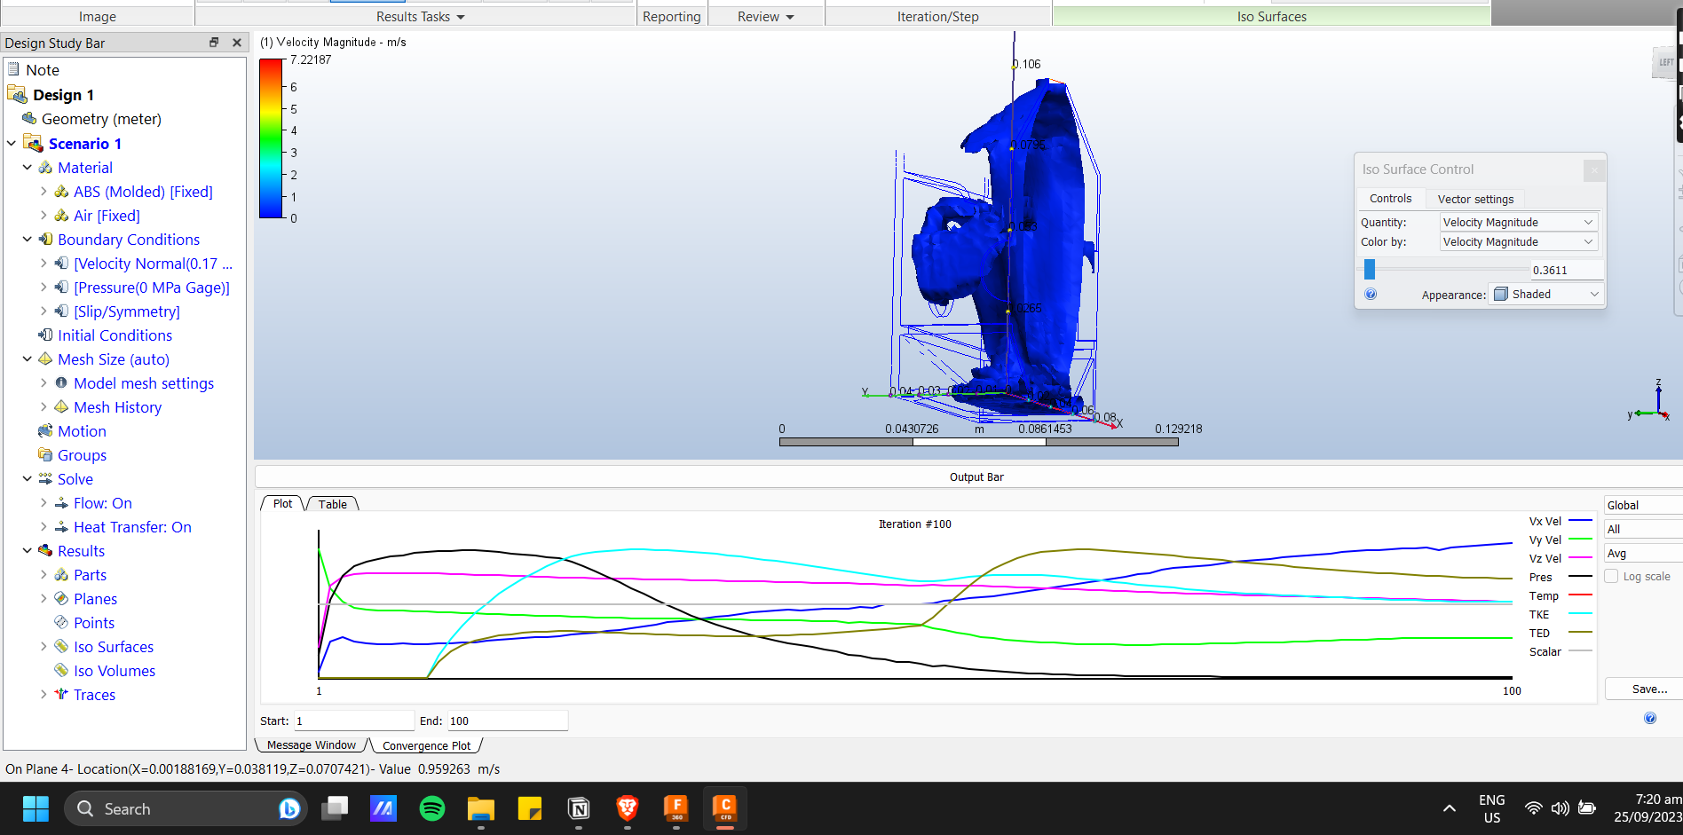1683x835 pixels.
Task: Click the Groups icon in the tree
Action: click(x=45, y=454)
